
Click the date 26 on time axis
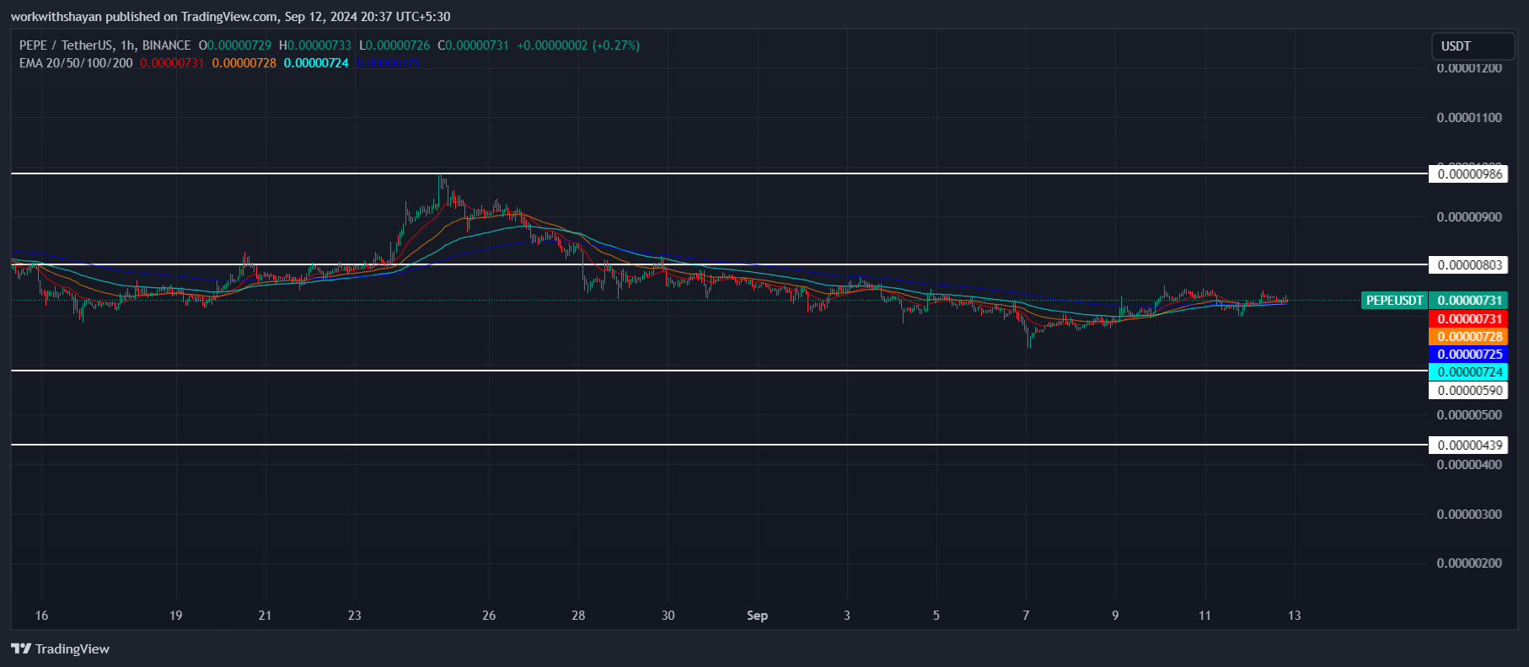coord(489,616)
